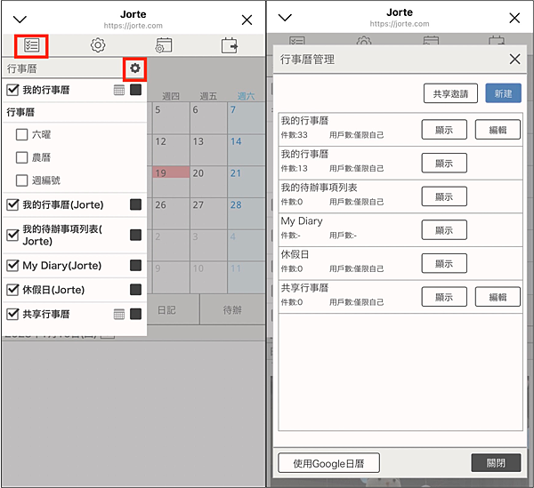Collapse left Jorte window with chevron
Viewport: 534px width, 488px height.
coord(20,20)
